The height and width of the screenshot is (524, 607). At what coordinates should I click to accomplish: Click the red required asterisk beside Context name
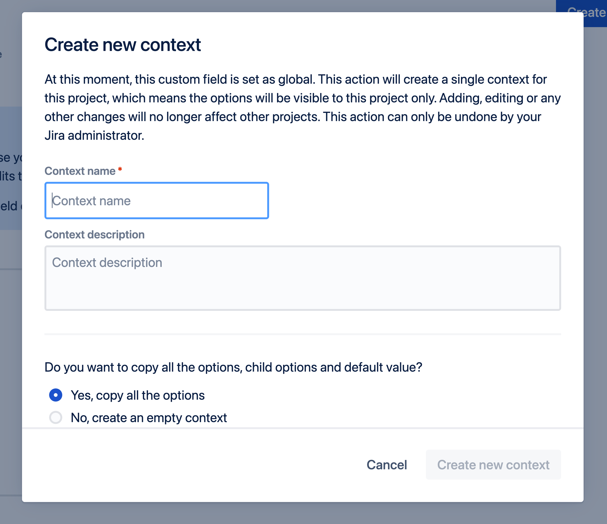tap(120, 169)
